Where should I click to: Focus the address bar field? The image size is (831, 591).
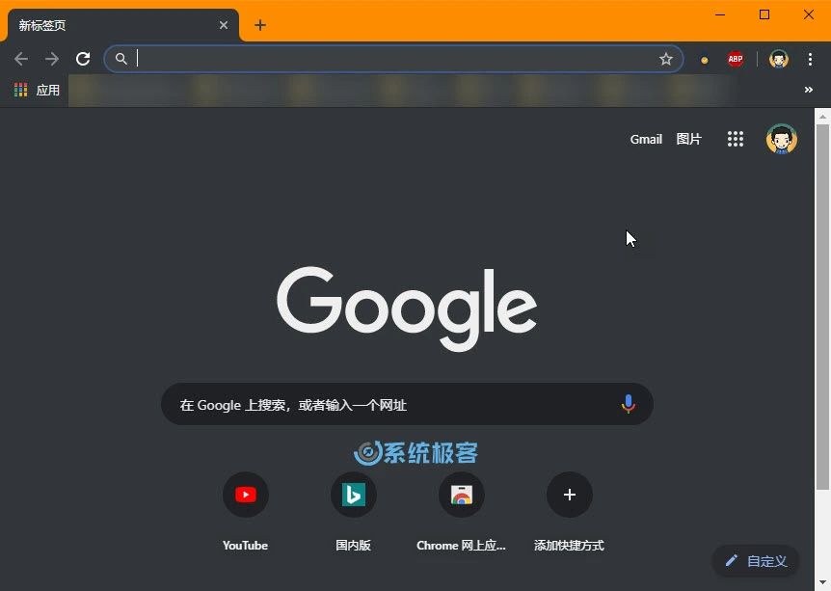coord(393,59)
